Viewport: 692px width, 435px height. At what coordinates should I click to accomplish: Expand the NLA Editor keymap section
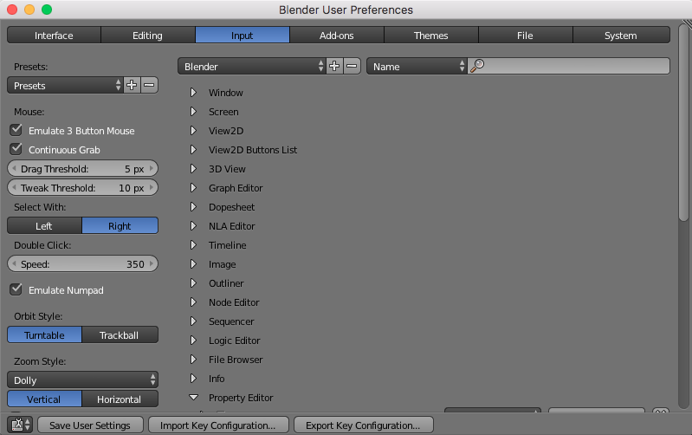pyautogui.click(x=193, y=225)
